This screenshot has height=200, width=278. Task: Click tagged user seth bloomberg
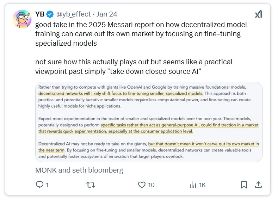coord(98,170)
